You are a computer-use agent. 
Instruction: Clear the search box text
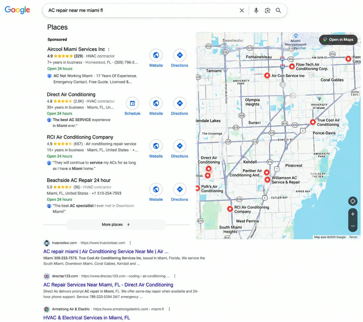242,11
